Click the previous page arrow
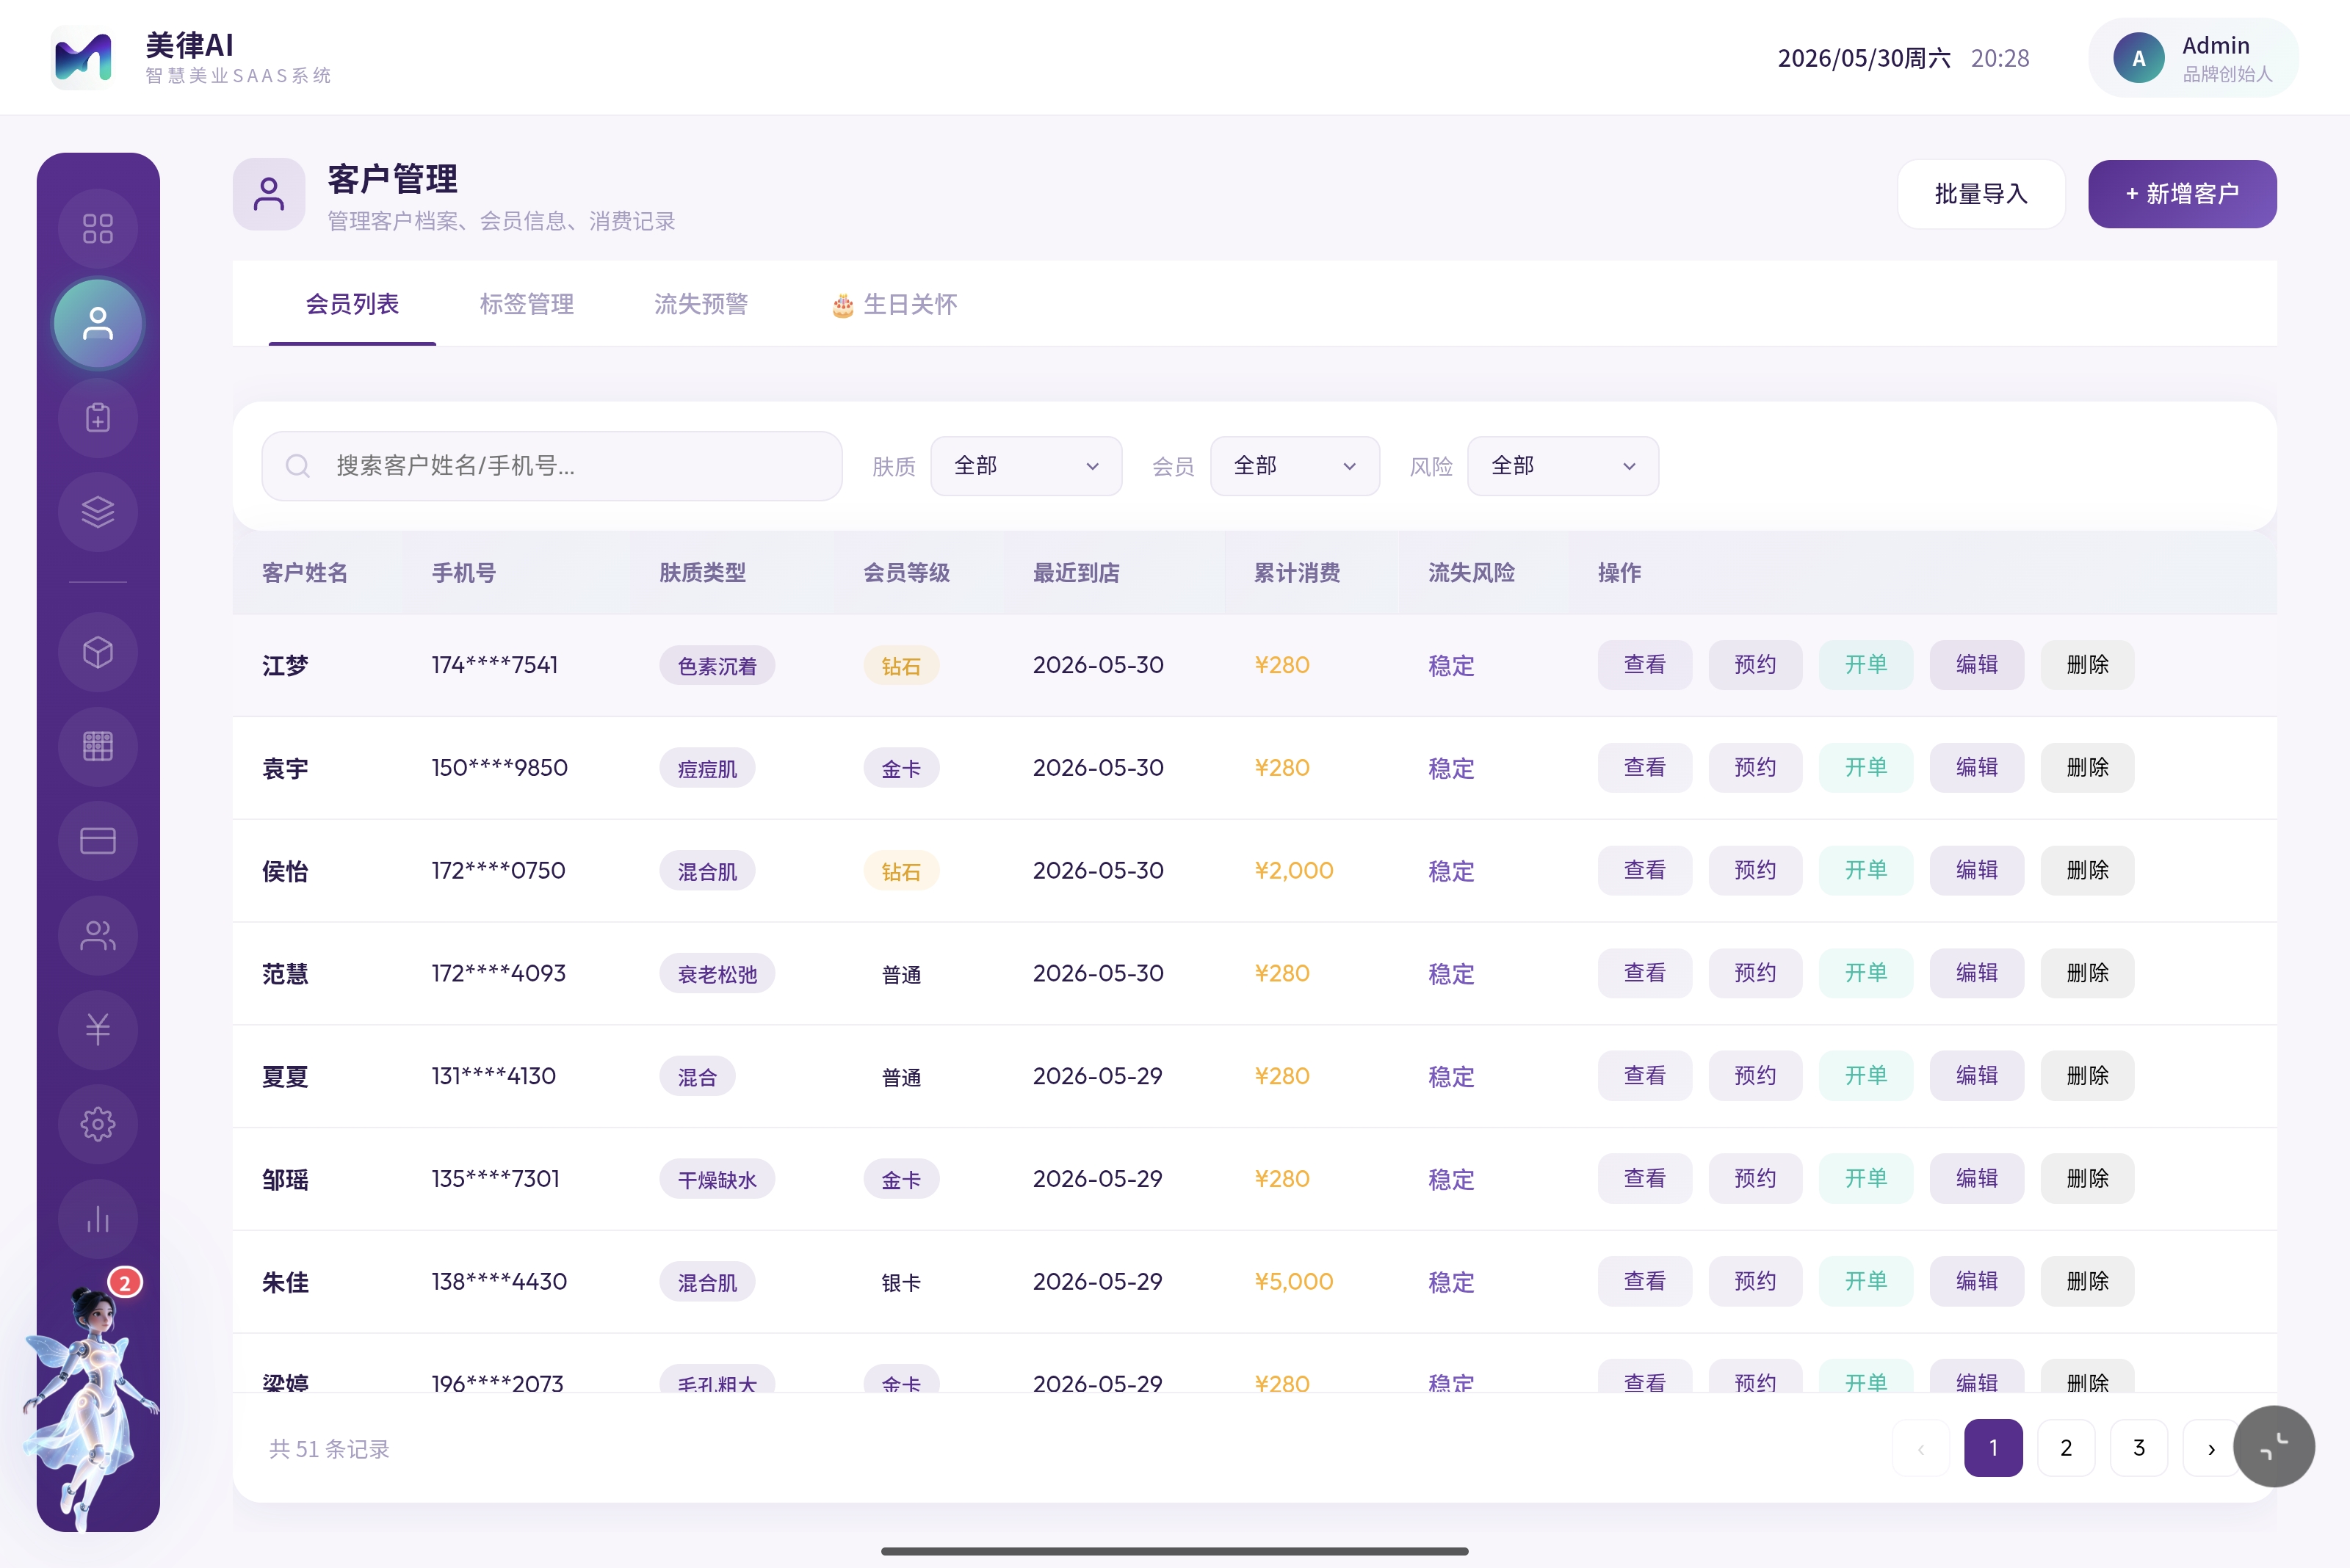The width and height of the screenshot is (2350, 1568). point(1921,1448)
